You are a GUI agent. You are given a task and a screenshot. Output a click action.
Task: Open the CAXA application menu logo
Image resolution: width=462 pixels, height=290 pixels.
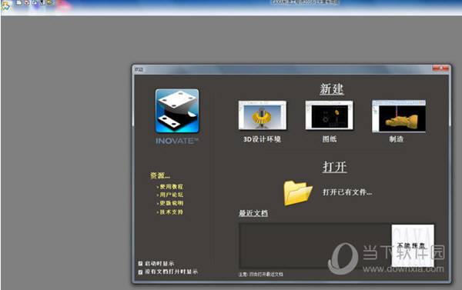[x=5, y=5]
